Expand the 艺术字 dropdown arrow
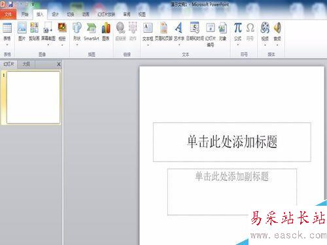Screen dimensions: 327x245 tap(179, 45)
